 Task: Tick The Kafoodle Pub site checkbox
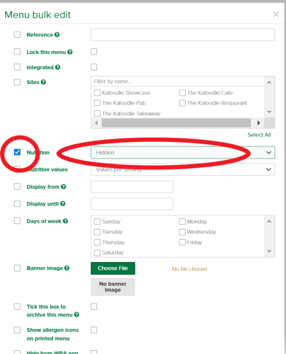pyautogui.click(x=97, y=103)
